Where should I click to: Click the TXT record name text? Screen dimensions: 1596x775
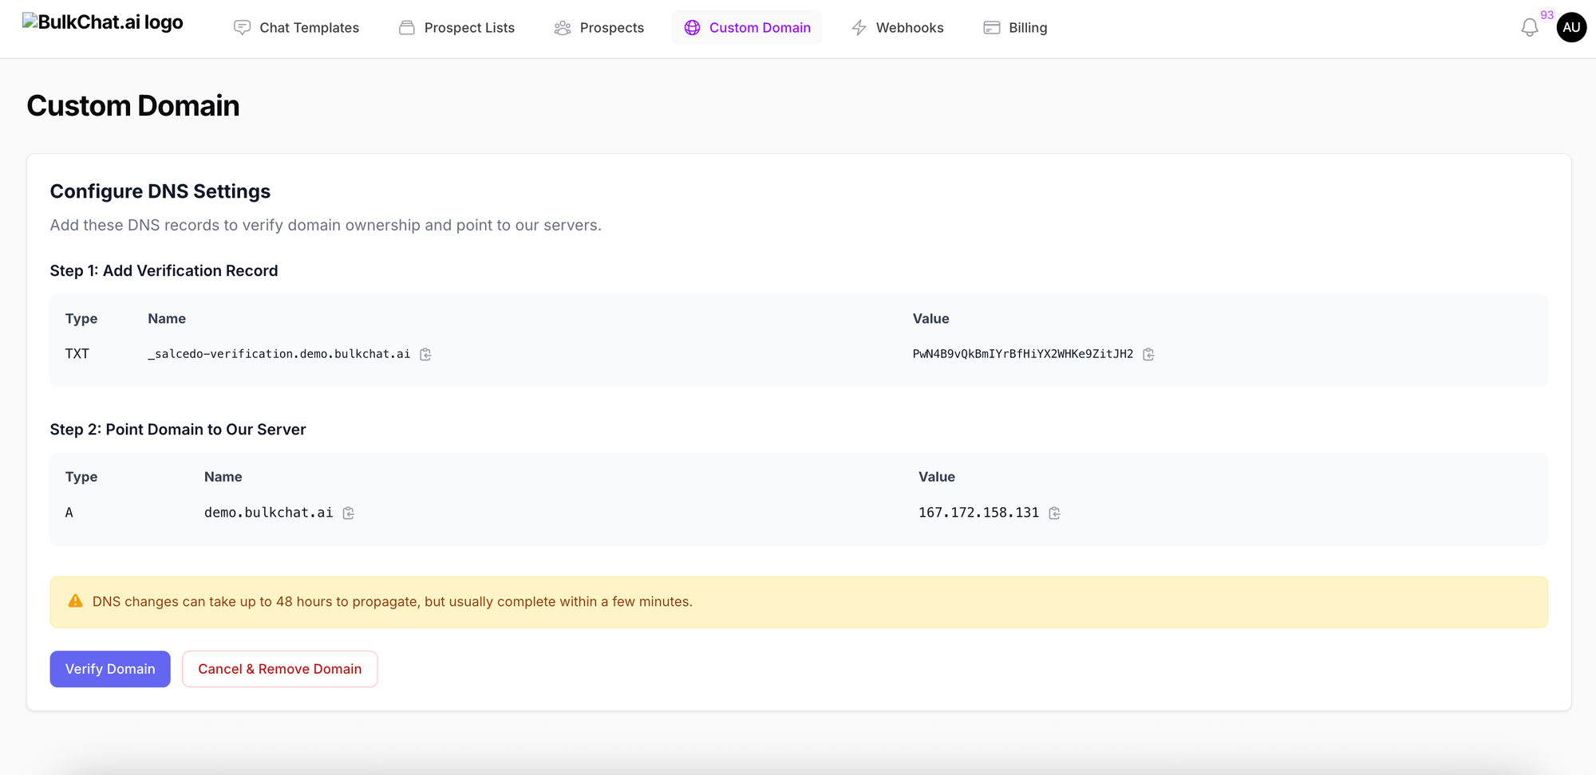279,354
